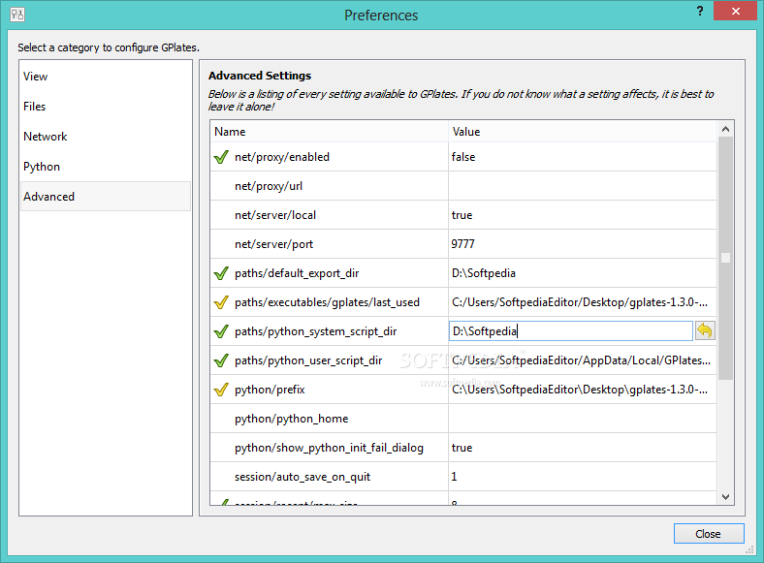Click the 'true' value of show_python_init_fail_dialog
The height and width of the screenshot is (563, 764).
462,448
